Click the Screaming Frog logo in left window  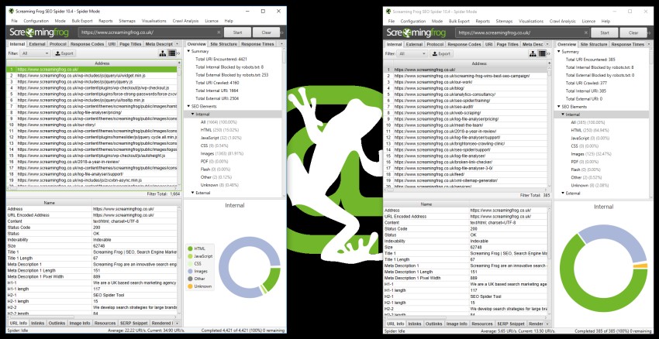39,33
